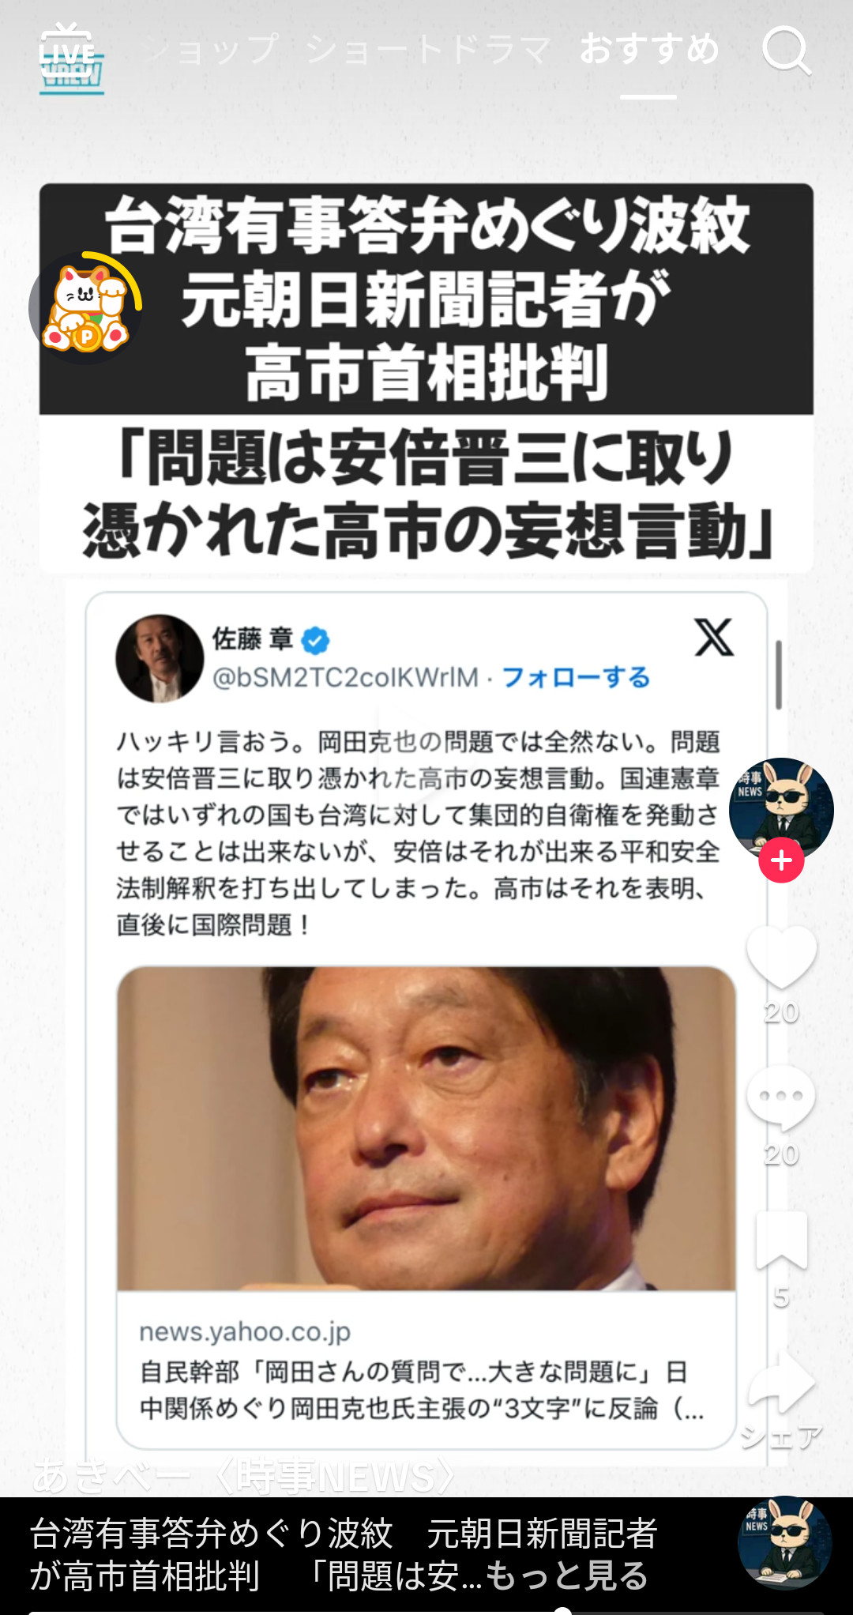Expand caption with もっと見る
Screen dimensions: 853x1615
(x=566, y=1575)
